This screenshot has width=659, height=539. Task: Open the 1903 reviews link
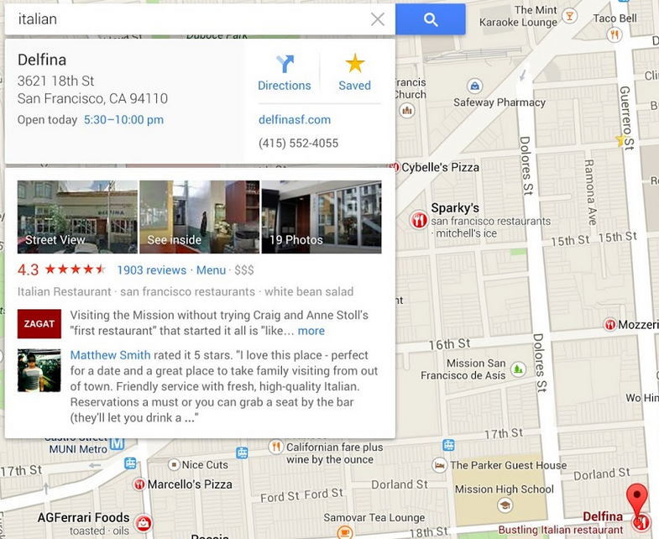point(151,270)
